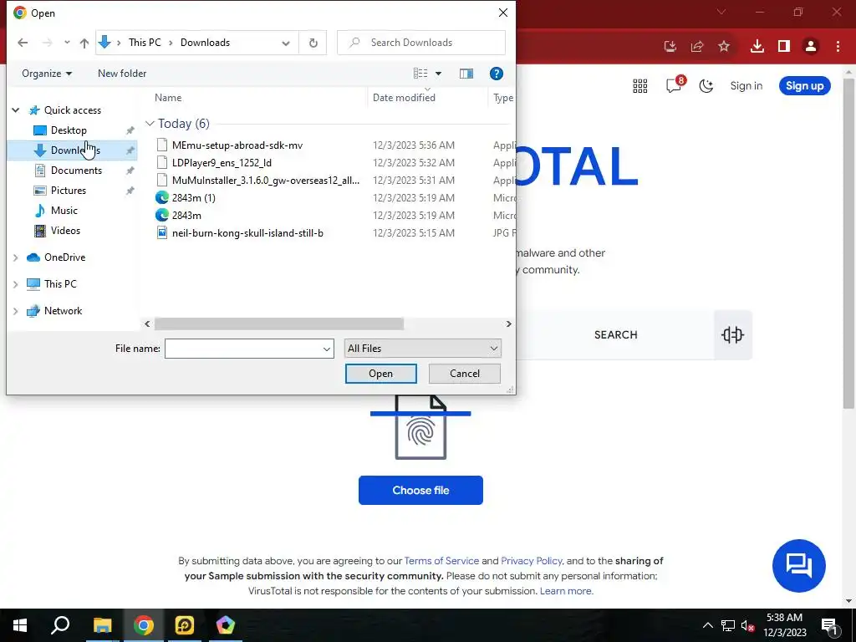Open Chrome profile avatar icon

click(811, 47)
